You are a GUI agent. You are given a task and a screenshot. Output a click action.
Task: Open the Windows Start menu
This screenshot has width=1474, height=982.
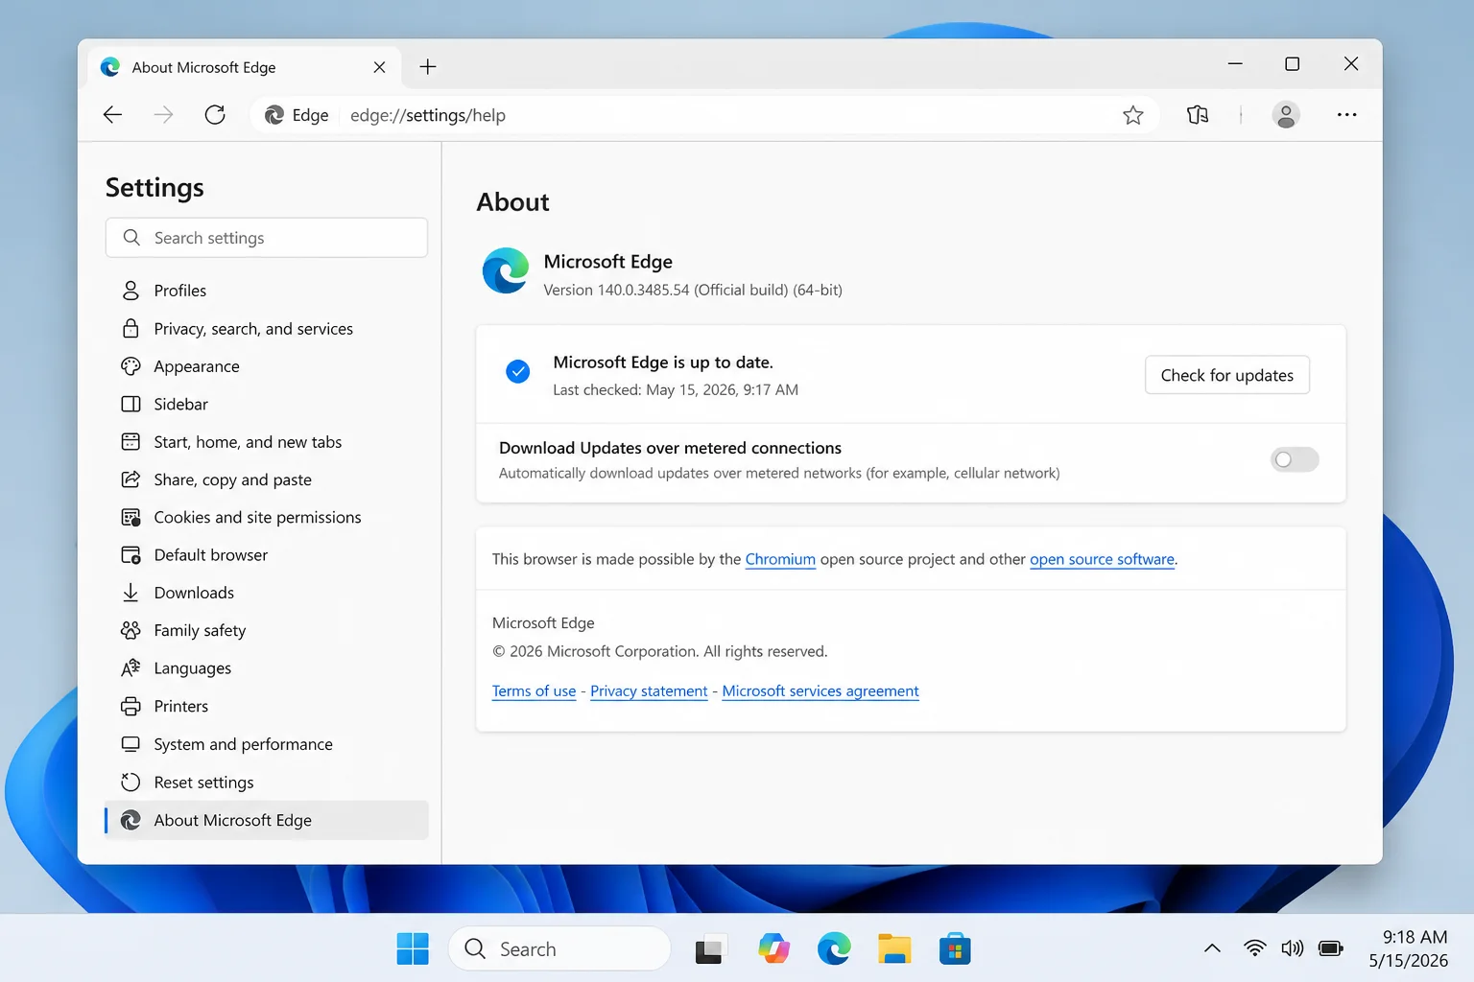click(x=413, y=949)
